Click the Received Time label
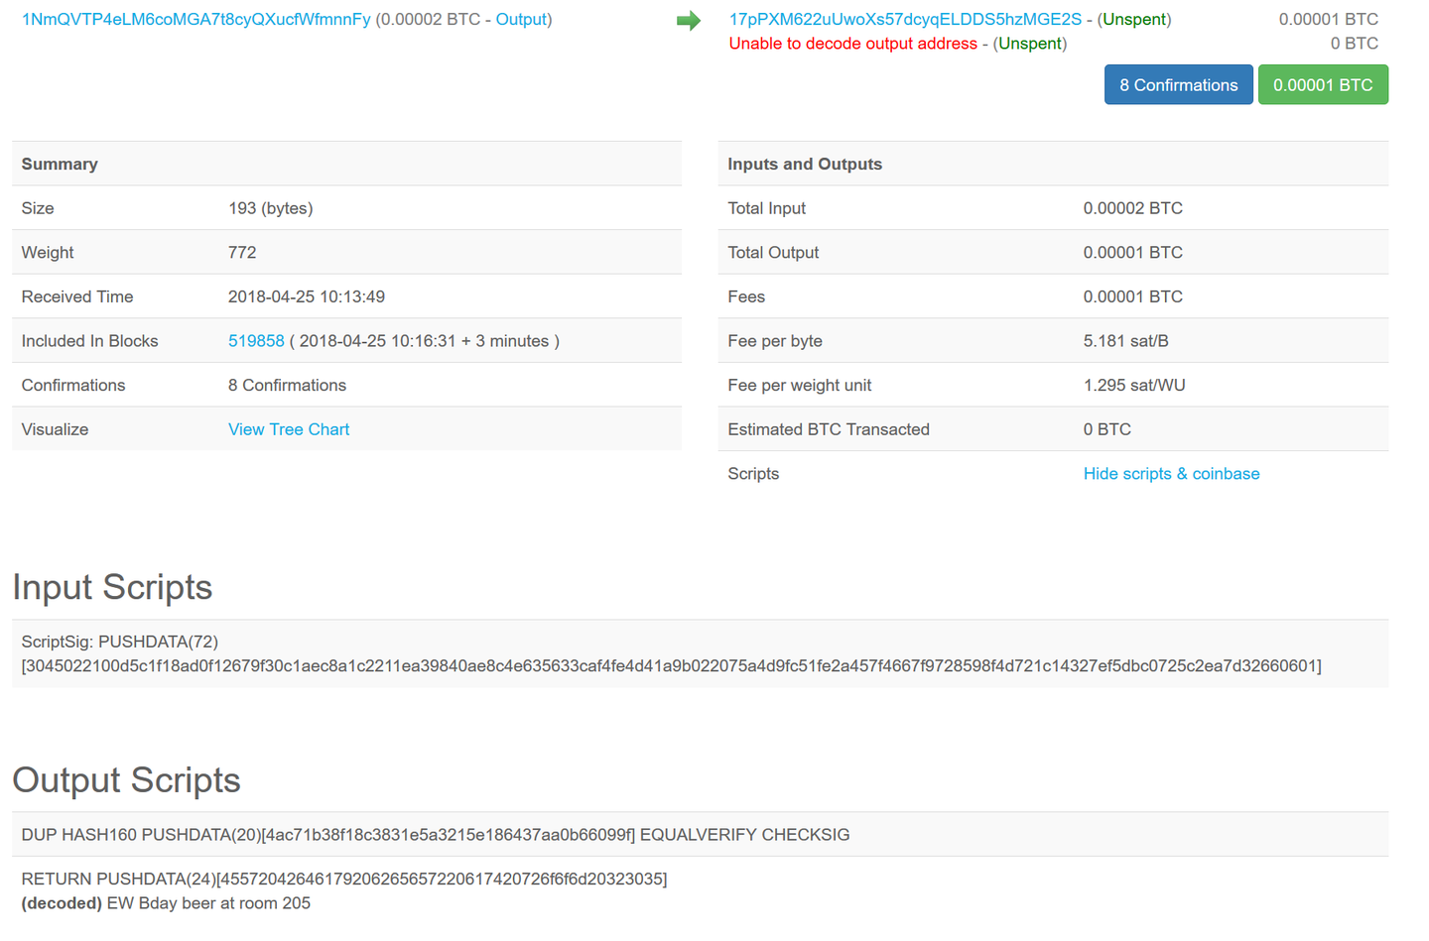 click(x=77, y=296)
